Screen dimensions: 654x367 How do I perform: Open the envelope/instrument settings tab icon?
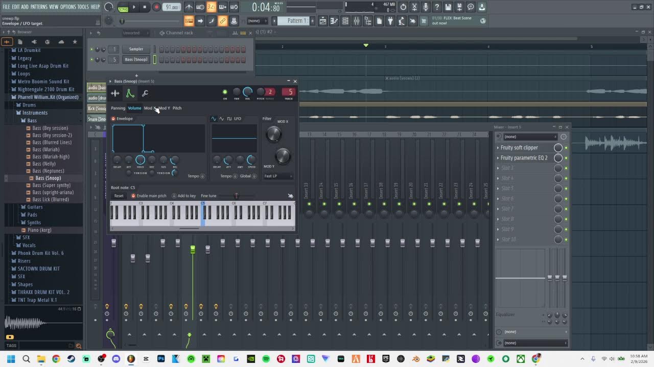(130, 93)
